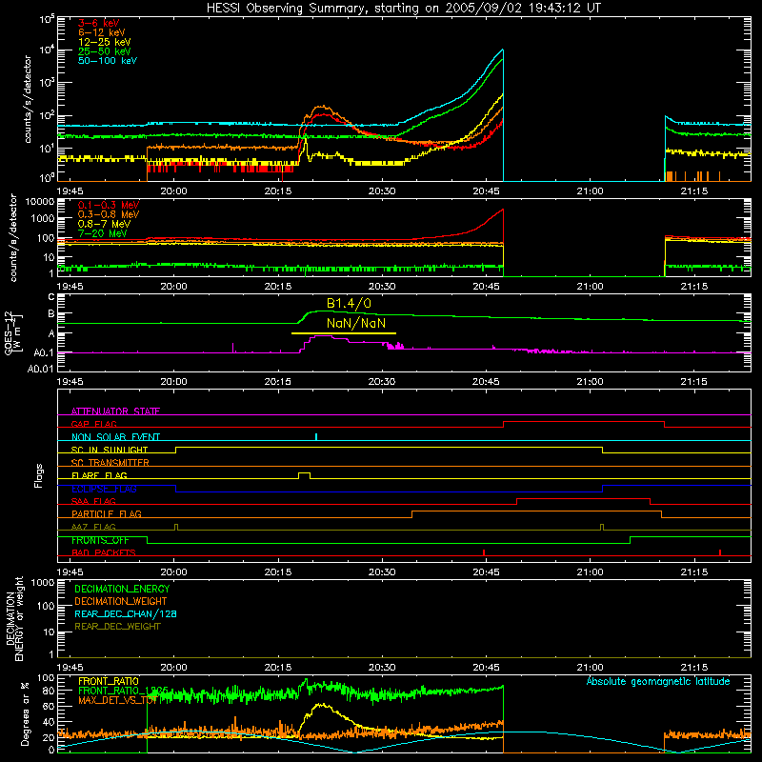The image size is (762, 762).
Task: Click the green 25-50 keV legend label
Action: (x=105, y=51)
